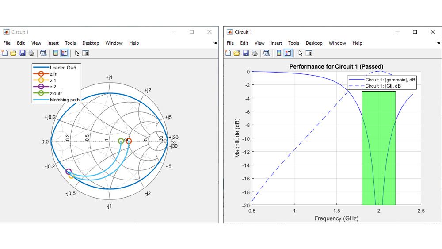Screen dimensions: 442x249
Task: Open Edit menu in left window
Action: (x=21, y=43)
